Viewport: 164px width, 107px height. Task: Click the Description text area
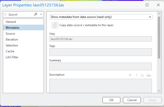101,86
